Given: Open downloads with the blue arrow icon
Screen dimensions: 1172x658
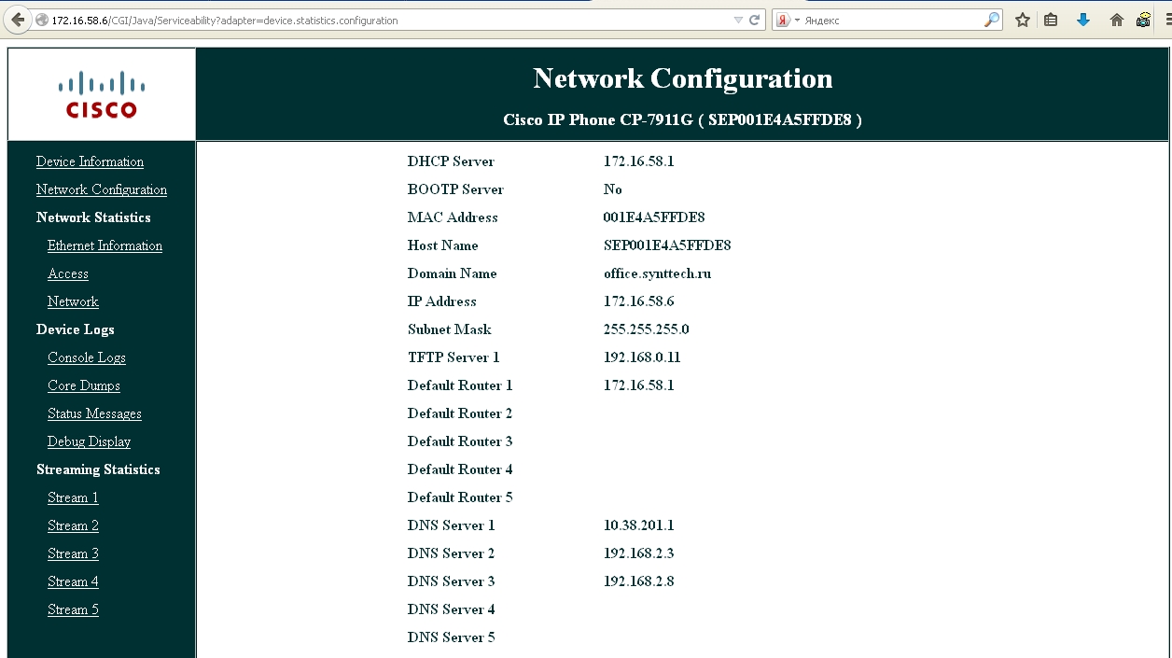Looking at the screenshot, I should pos(1083,20).
